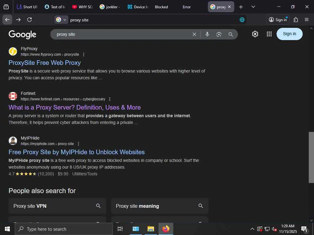Open the Firefox account Sign in button
The width and height of the screenshot is (314, 235).
278,20
